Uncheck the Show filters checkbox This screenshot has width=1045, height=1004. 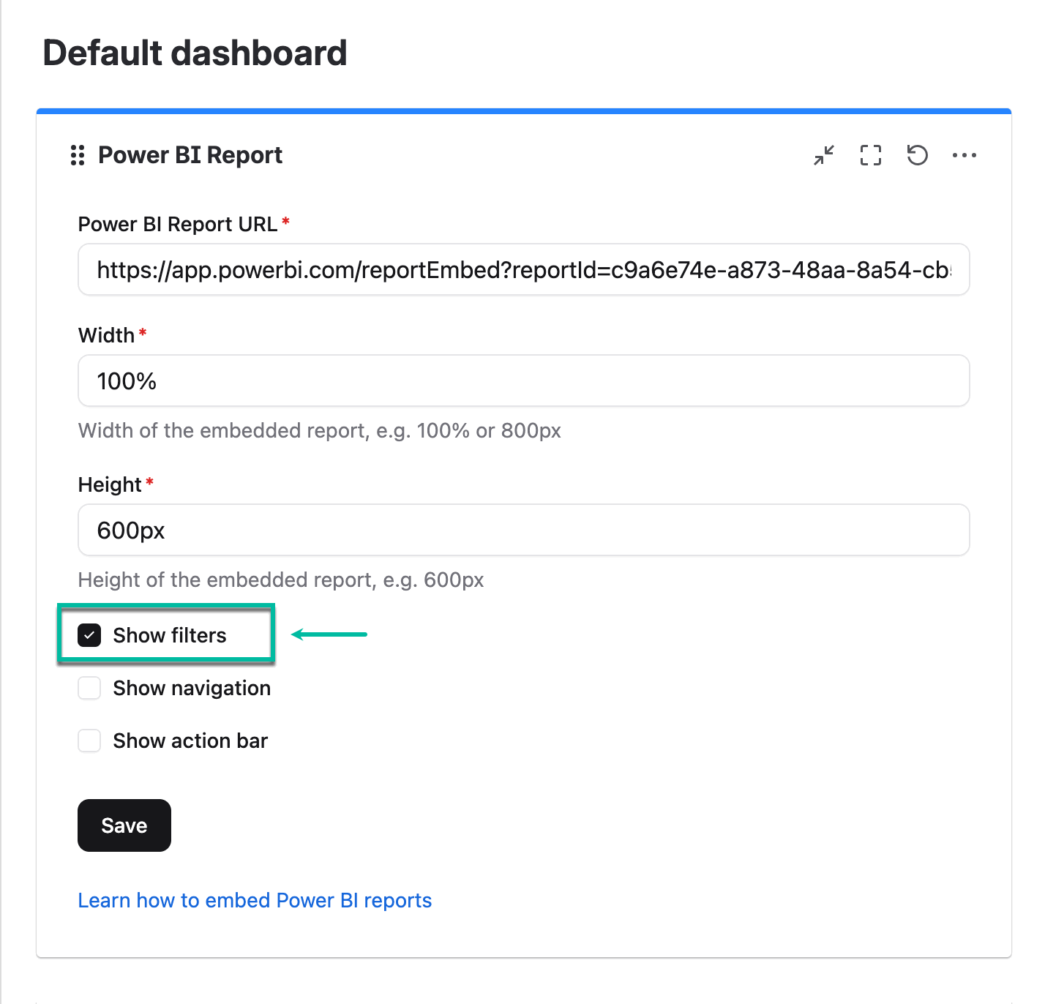coord(89,635)
